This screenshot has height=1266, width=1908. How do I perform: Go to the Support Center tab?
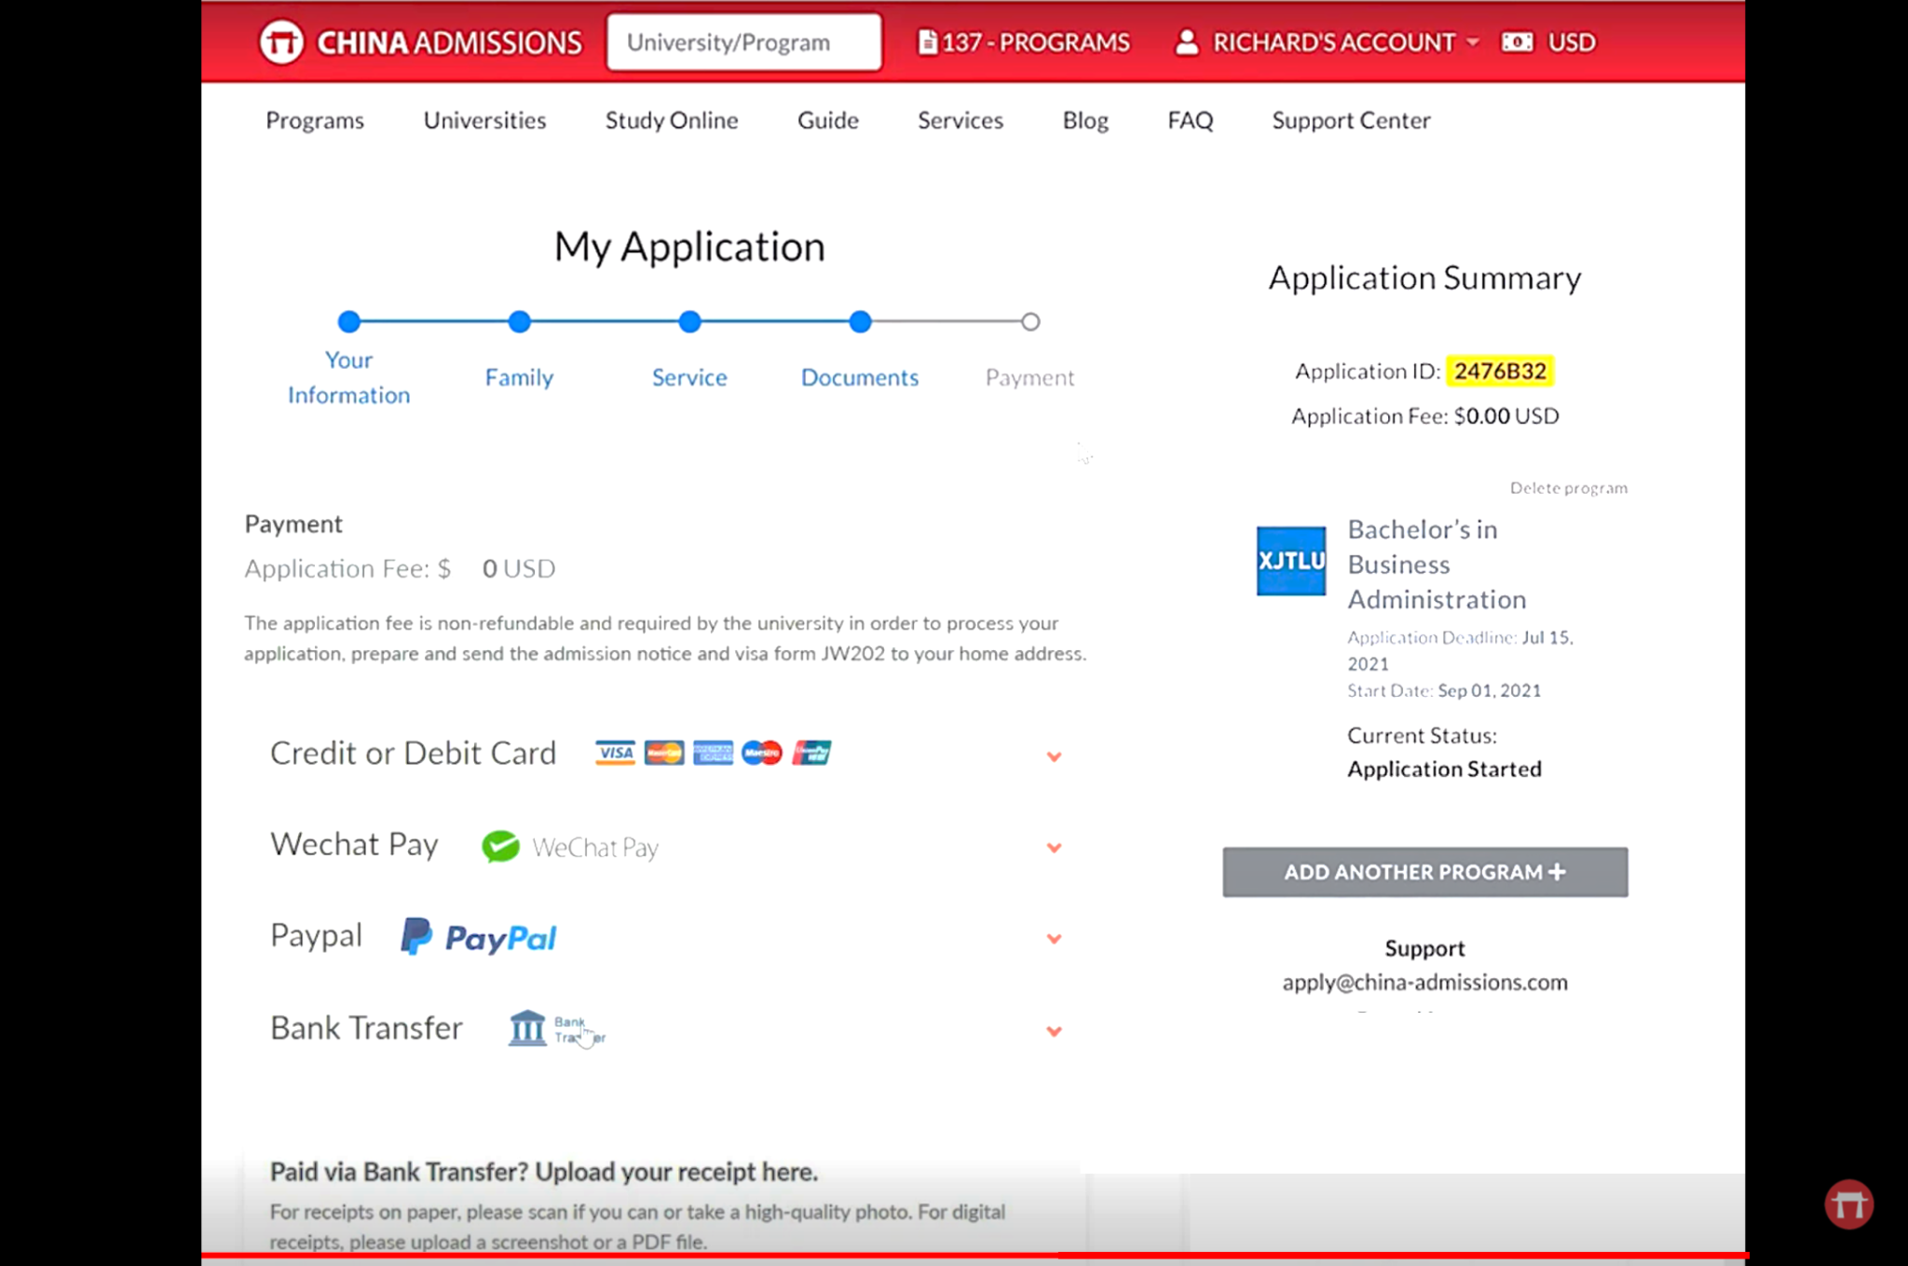(x=1350, y=120)
